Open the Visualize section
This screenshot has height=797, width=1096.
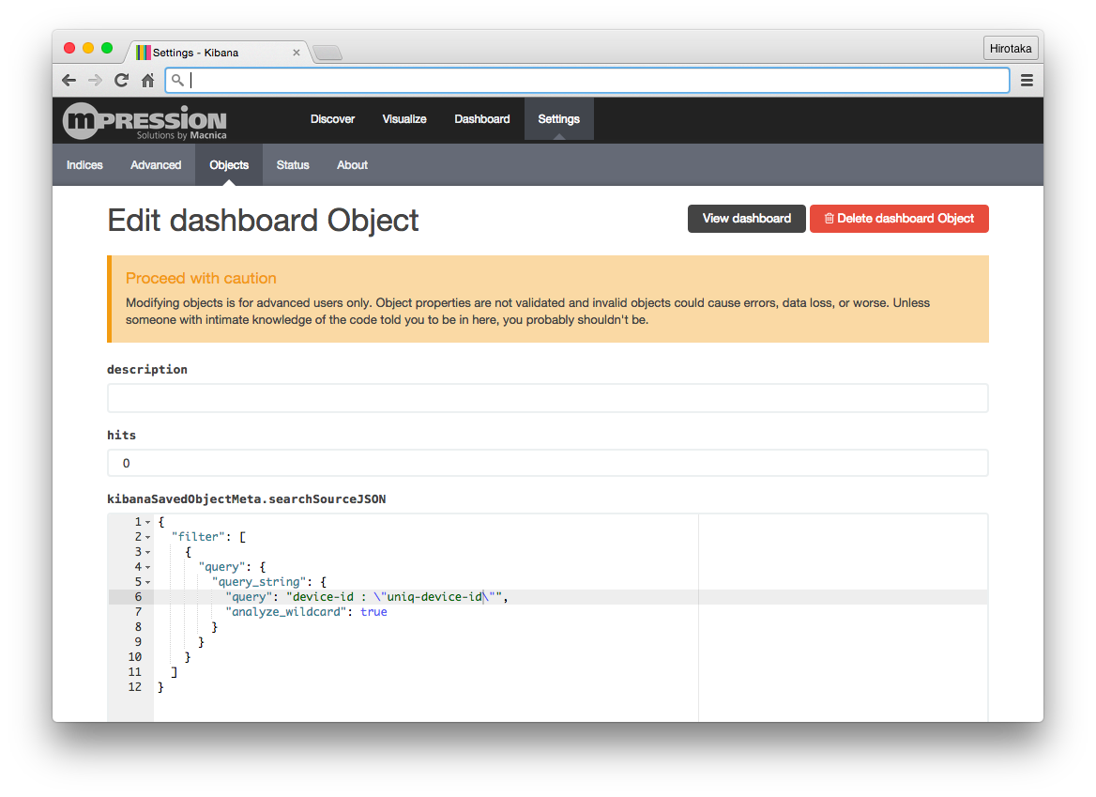[404, 119]
